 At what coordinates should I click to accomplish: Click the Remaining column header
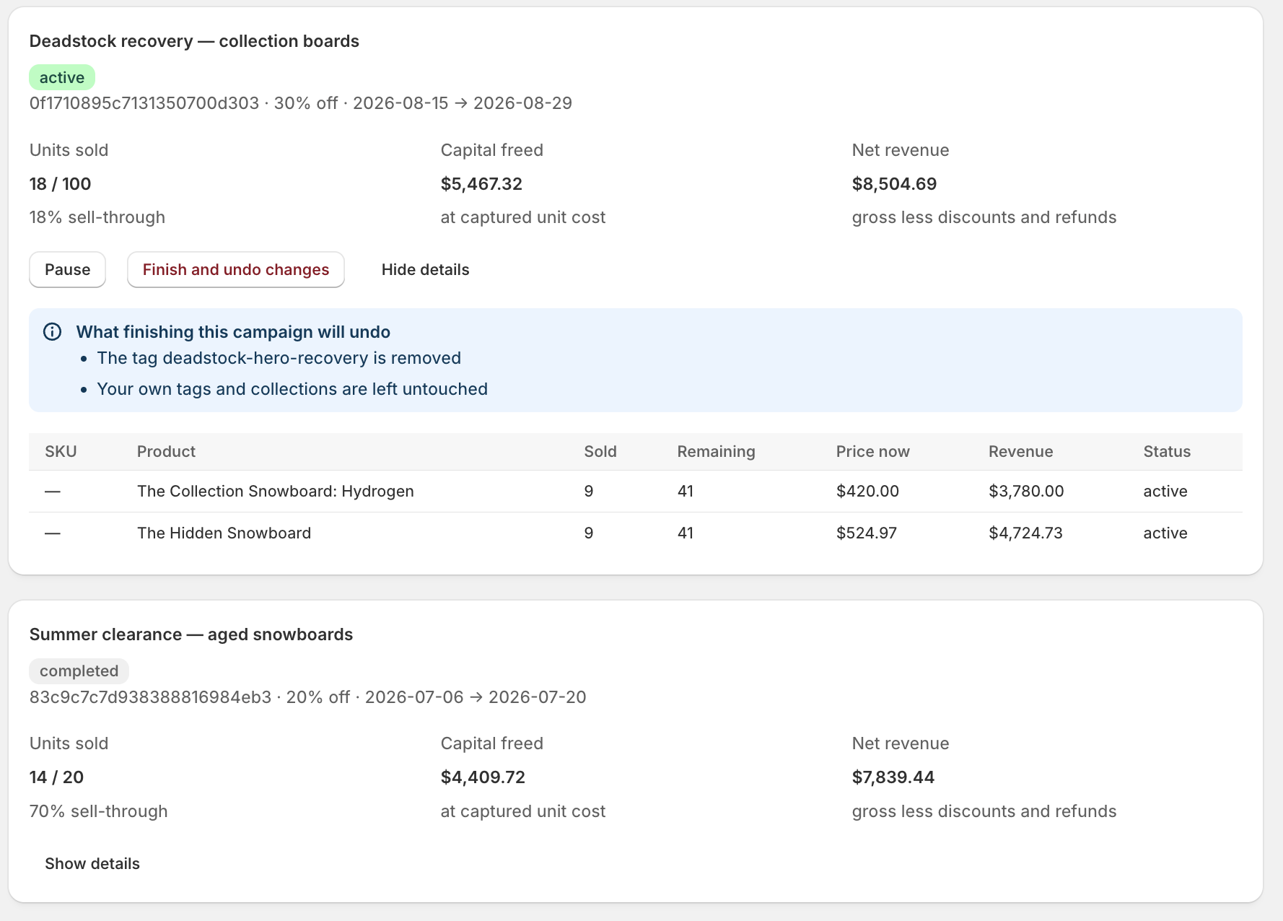pyautogui.click(x=717, y=452)
